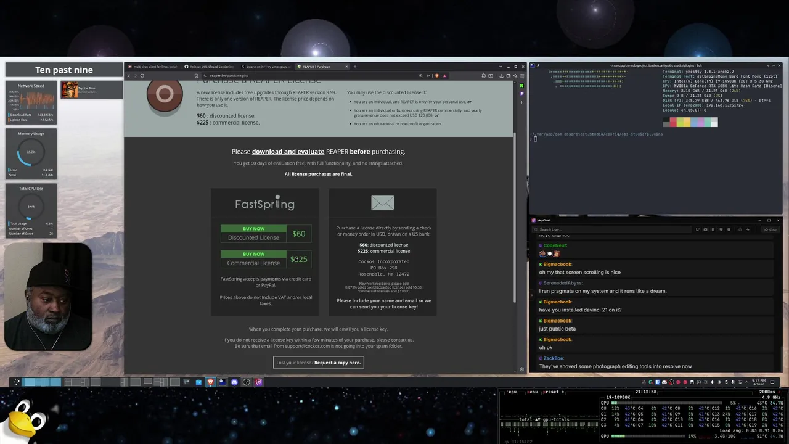Image resolution: width=789 pixels, height=444 pixels.
Task: Open the browser tab search dropdown arrow
Action: click(x=501, y=67)
